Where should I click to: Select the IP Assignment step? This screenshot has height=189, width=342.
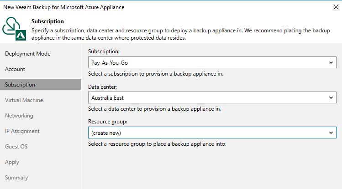[x=22, y=131]
